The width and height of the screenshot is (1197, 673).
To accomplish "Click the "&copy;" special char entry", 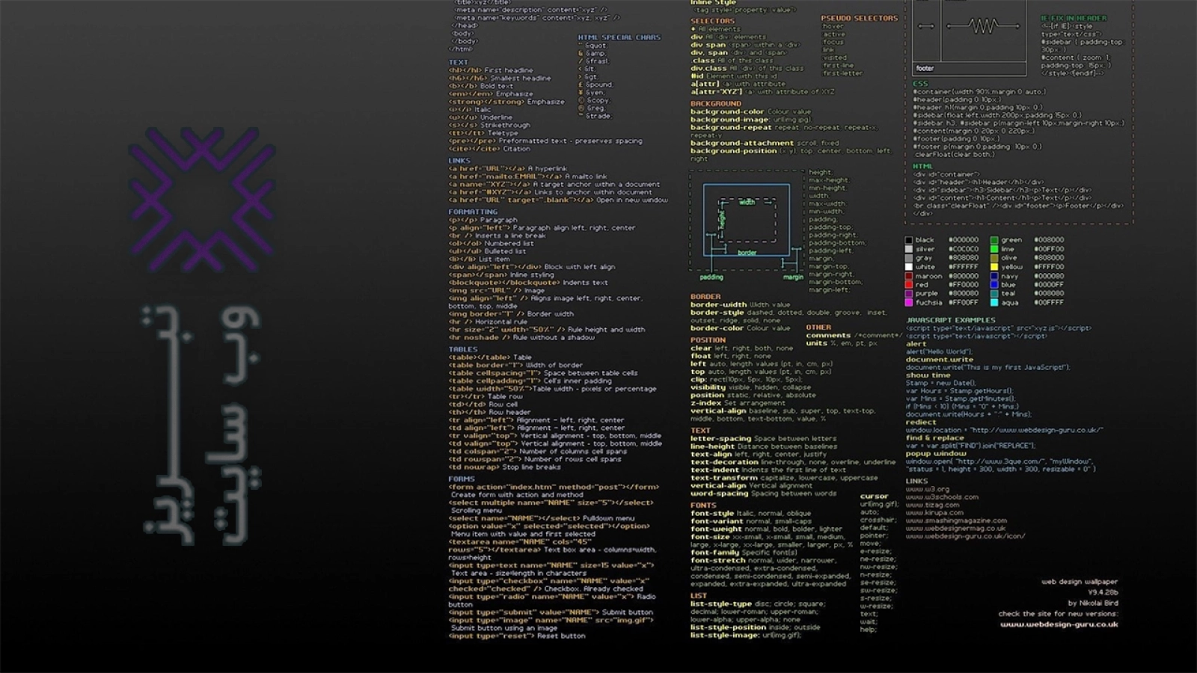I will click(594, 101).
